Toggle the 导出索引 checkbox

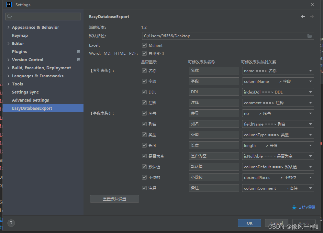pyautogui.click(x=144, y=53)
